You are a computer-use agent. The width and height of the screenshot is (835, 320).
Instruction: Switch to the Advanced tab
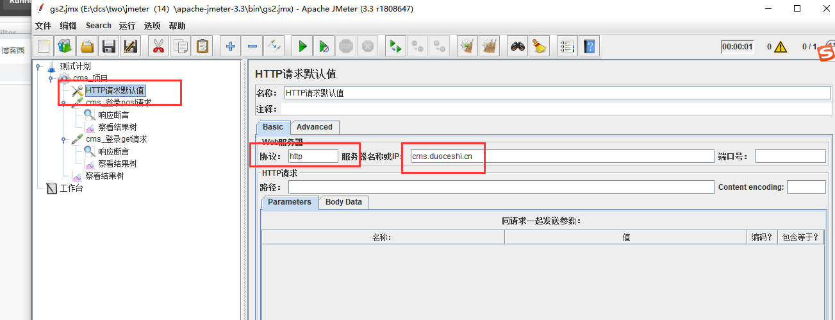(x=315, y=127)
